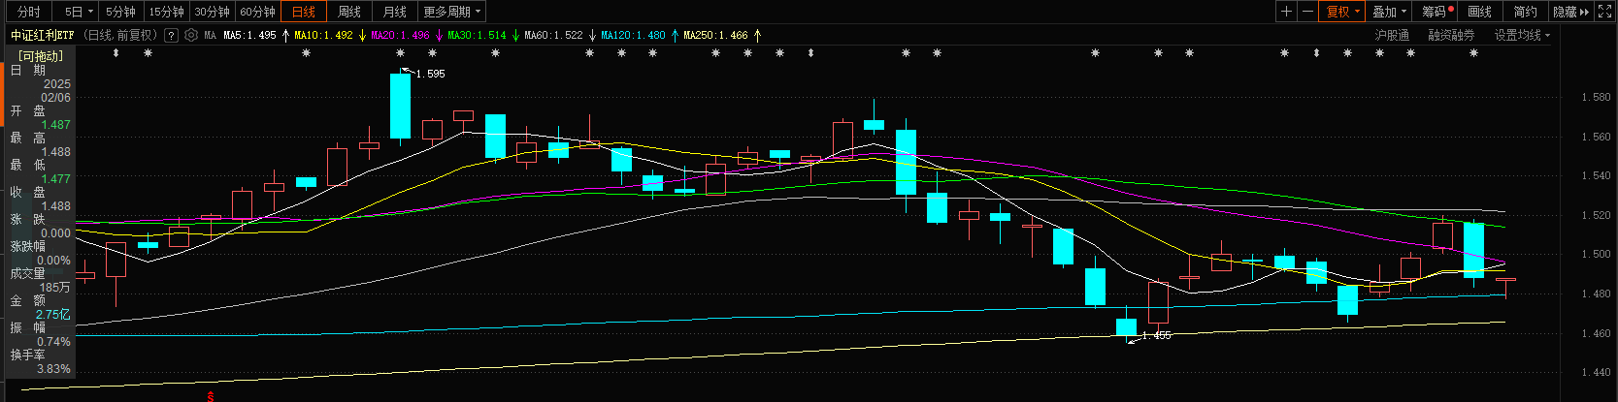Viewport: 1618px width, 402px height.
Task: Click the minus zoom-out chart button
Action: tap(1307, 12)
